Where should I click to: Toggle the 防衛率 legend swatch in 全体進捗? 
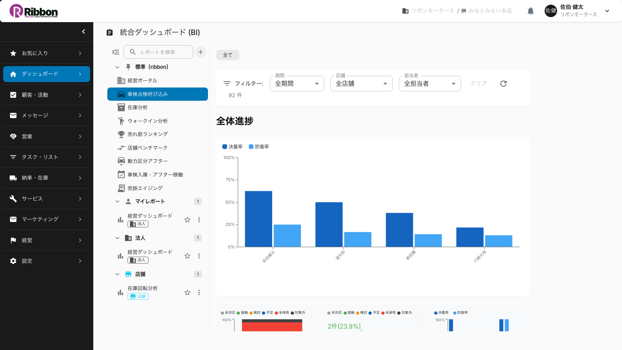[251, 147]
